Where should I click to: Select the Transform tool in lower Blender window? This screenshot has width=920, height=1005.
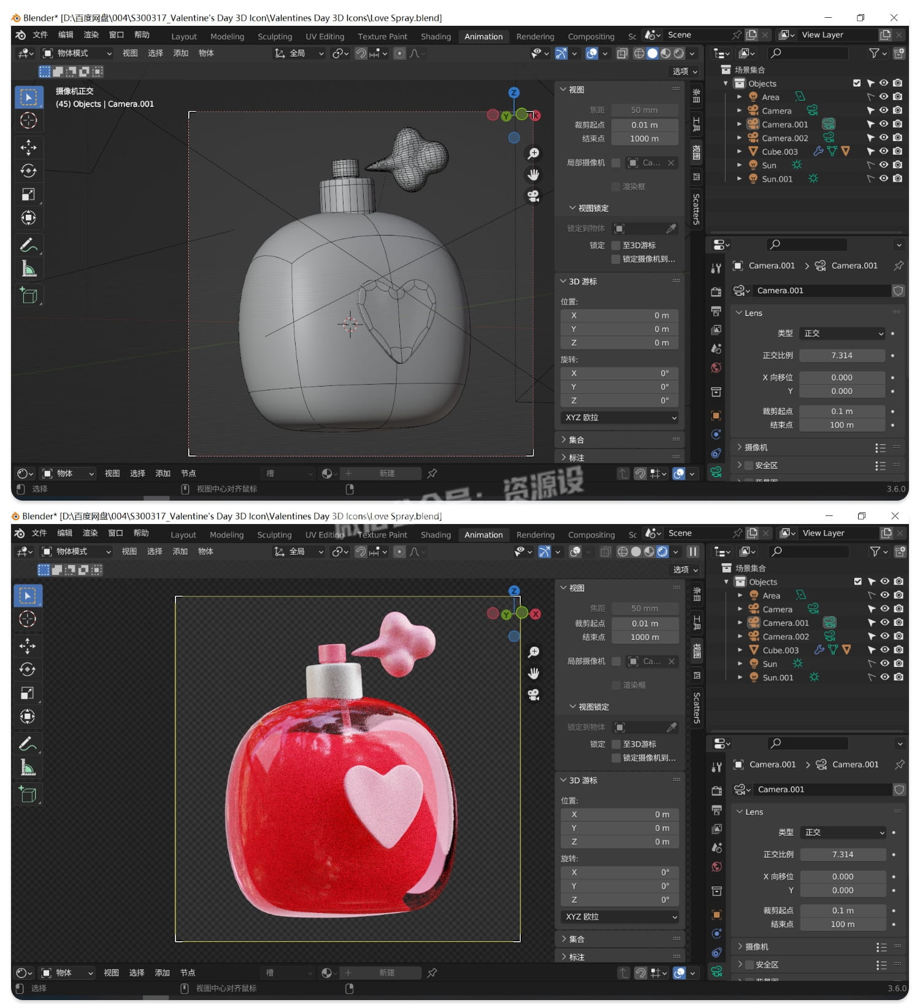pos(28,716)
